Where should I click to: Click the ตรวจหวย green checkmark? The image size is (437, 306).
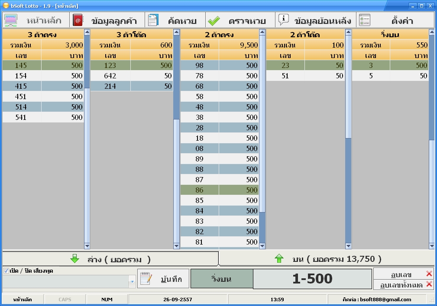(214, 20)
